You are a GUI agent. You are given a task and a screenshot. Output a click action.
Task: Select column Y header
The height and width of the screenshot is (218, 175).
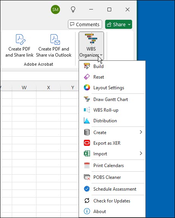[x=69, y=87]
